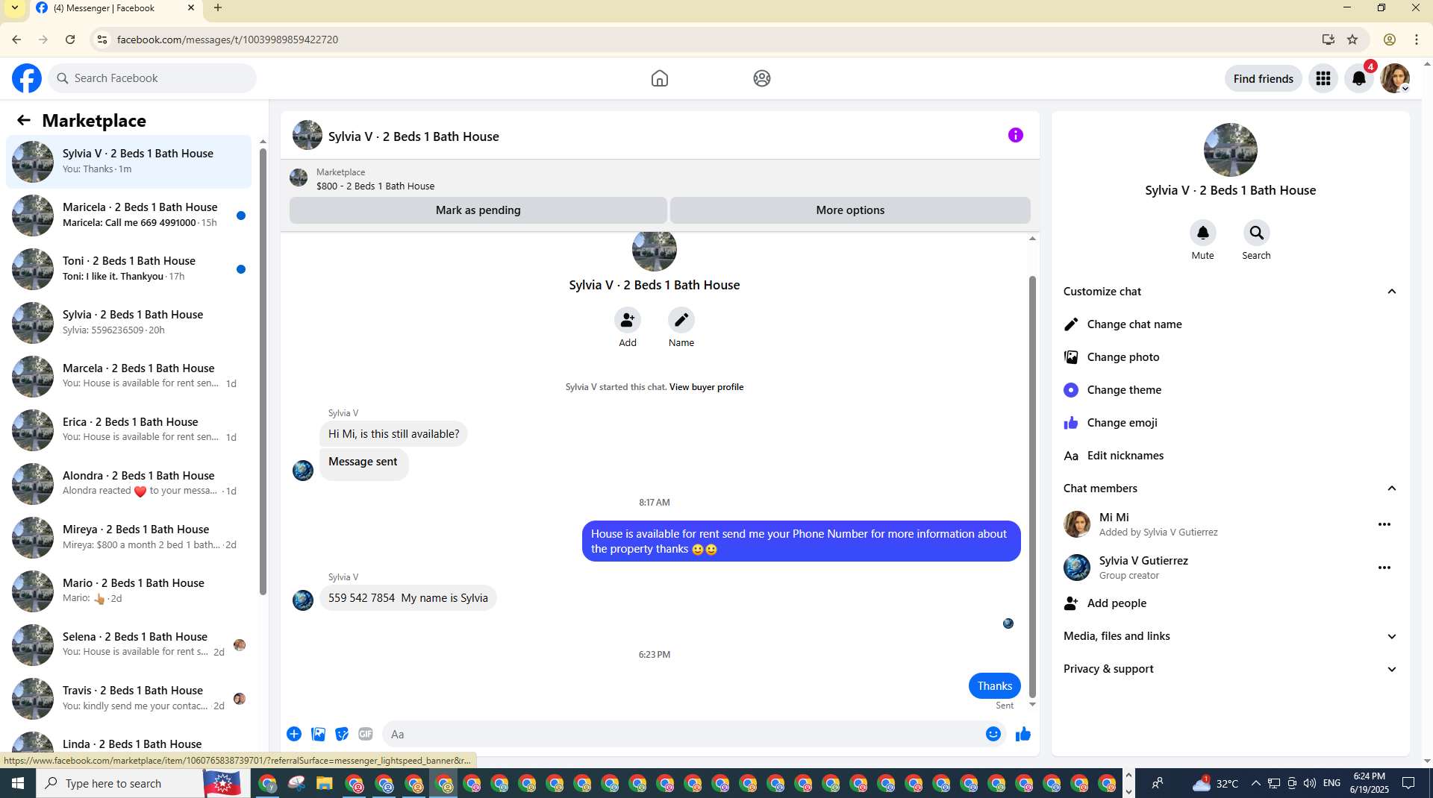Show hidden system tray icons
Viewport: 1433px width, 798px height.
[x=1255, y=783]
